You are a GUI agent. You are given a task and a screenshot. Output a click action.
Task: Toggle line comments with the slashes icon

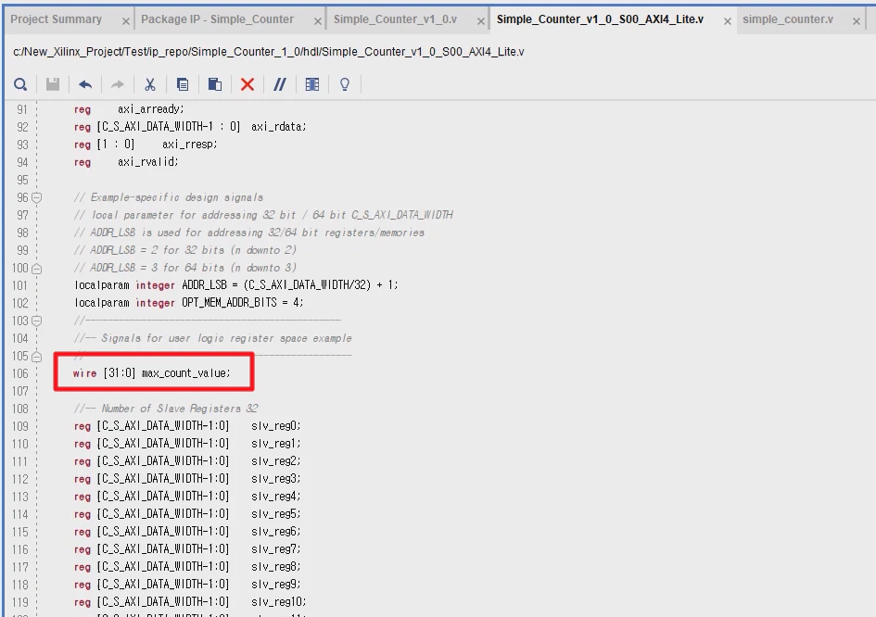[280, 84]
